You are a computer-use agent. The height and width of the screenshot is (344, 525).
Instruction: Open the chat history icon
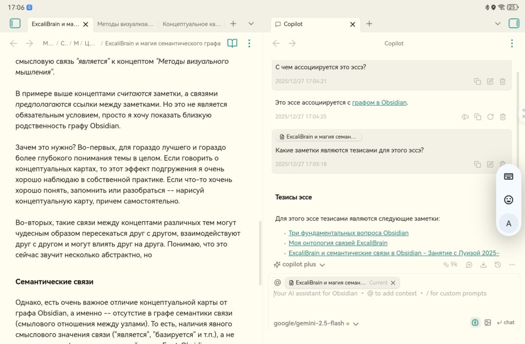(497, 264)
